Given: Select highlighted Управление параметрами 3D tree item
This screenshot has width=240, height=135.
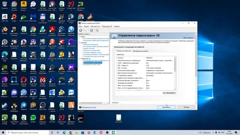Looking at the screenshot, I should (x=93, y=63).
